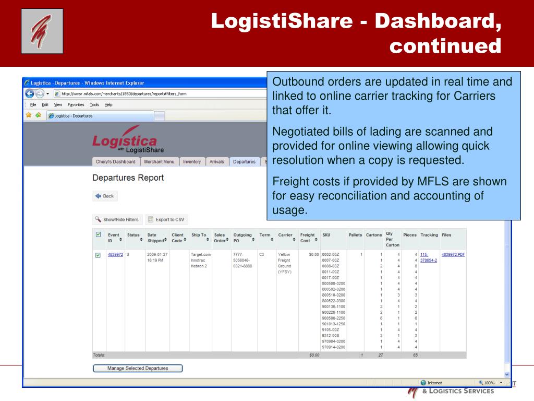Sort by Sales Order column arrows
The image size is (534, 401).
(x=227, y=240)
